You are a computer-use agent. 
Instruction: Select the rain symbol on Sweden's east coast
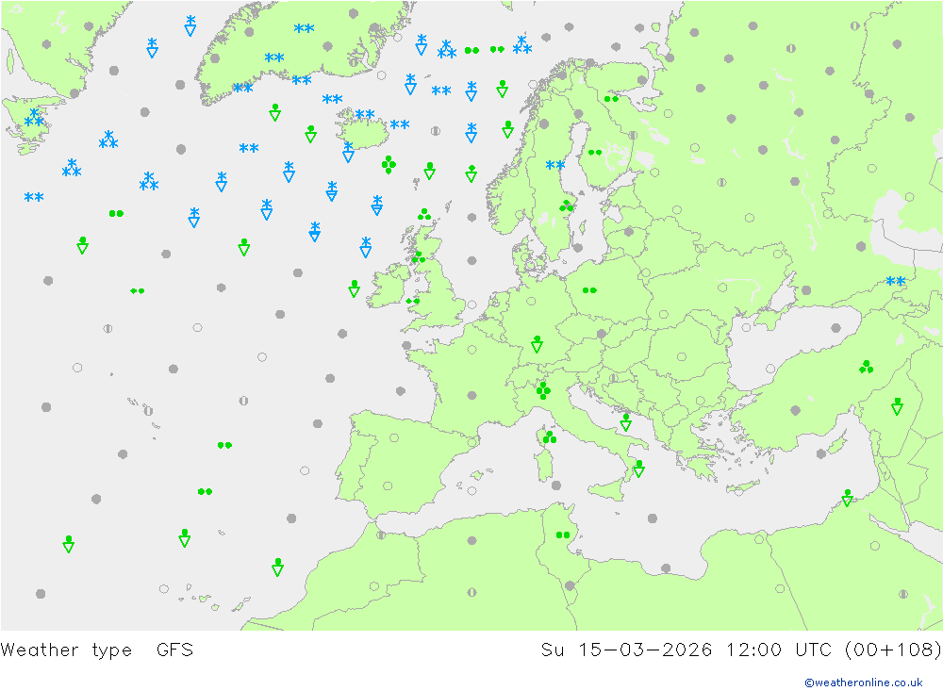tap(566, 206)
